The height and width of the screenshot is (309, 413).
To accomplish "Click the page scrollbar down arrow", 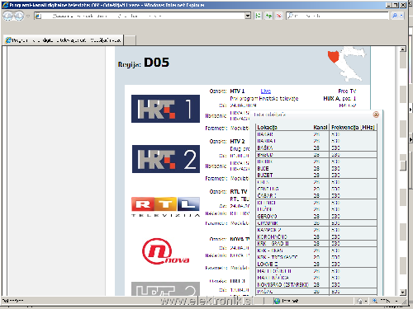I will (403, 293).
